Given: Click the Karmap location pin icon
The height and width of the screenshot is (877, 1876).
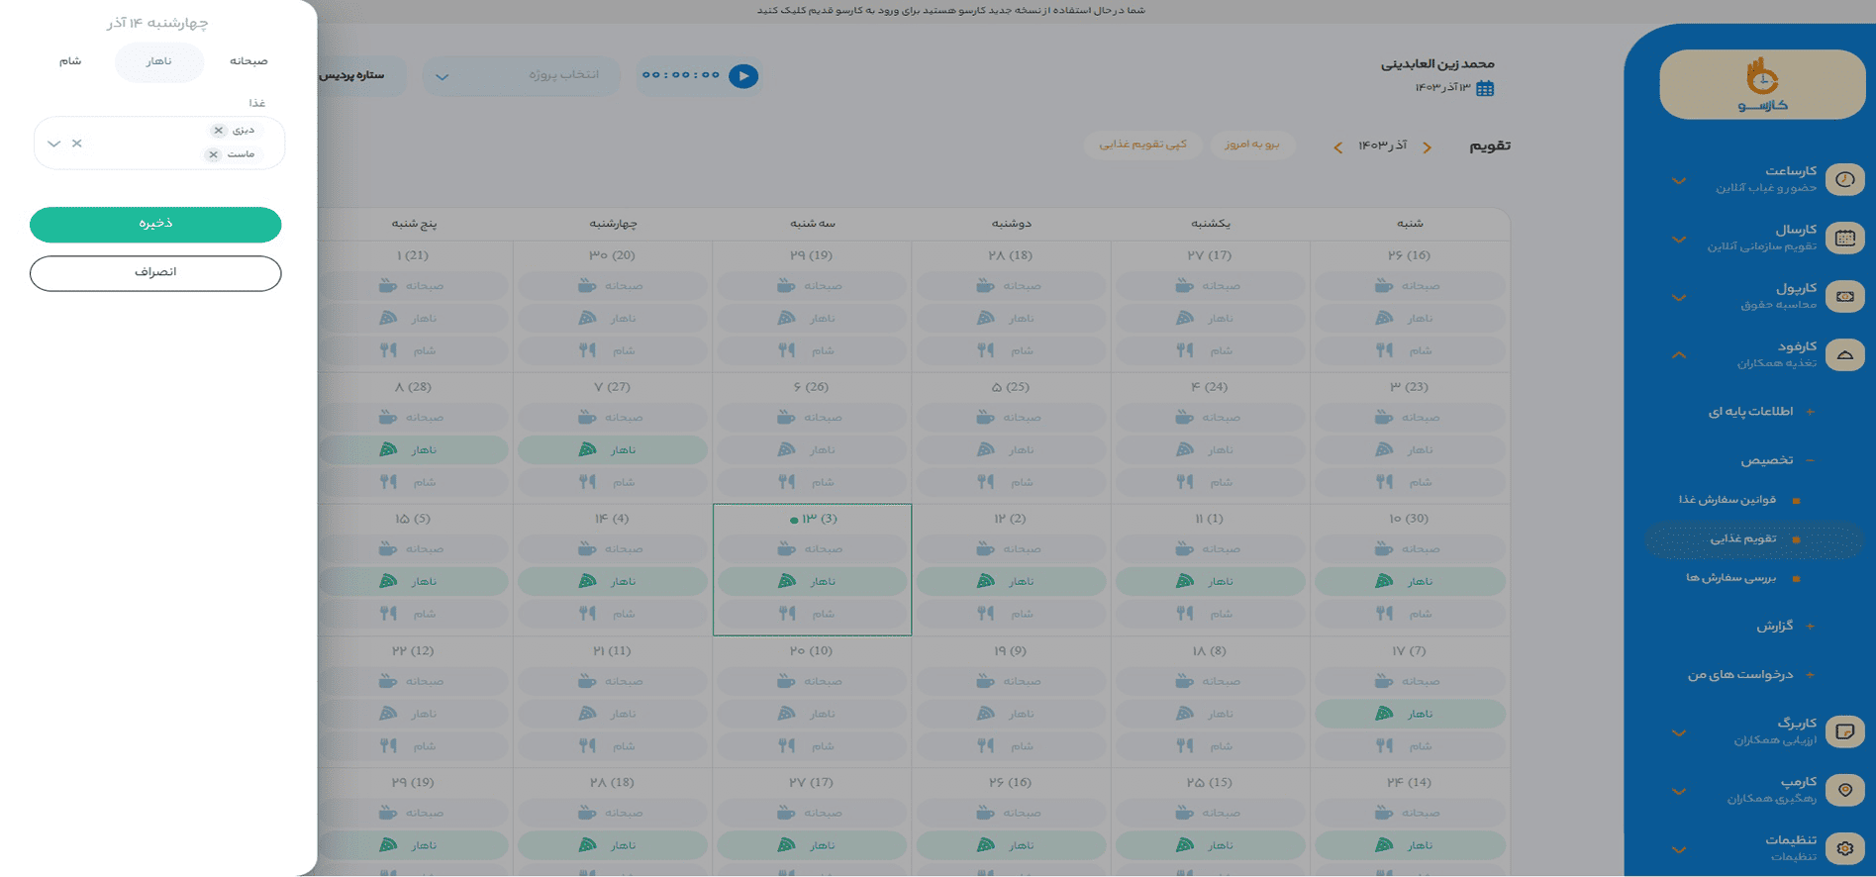Looking at the screenshot, I should tap(1844, 790).
